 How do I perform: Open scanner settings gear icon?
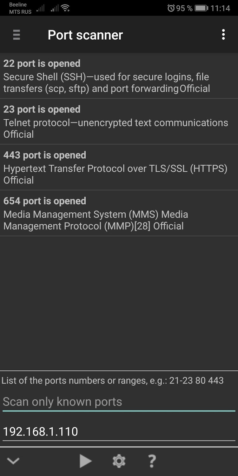point(119,461)
